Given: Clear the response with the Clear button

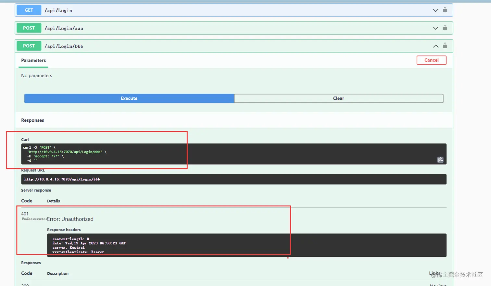Looking at the screenshot, I should (339, 98).
